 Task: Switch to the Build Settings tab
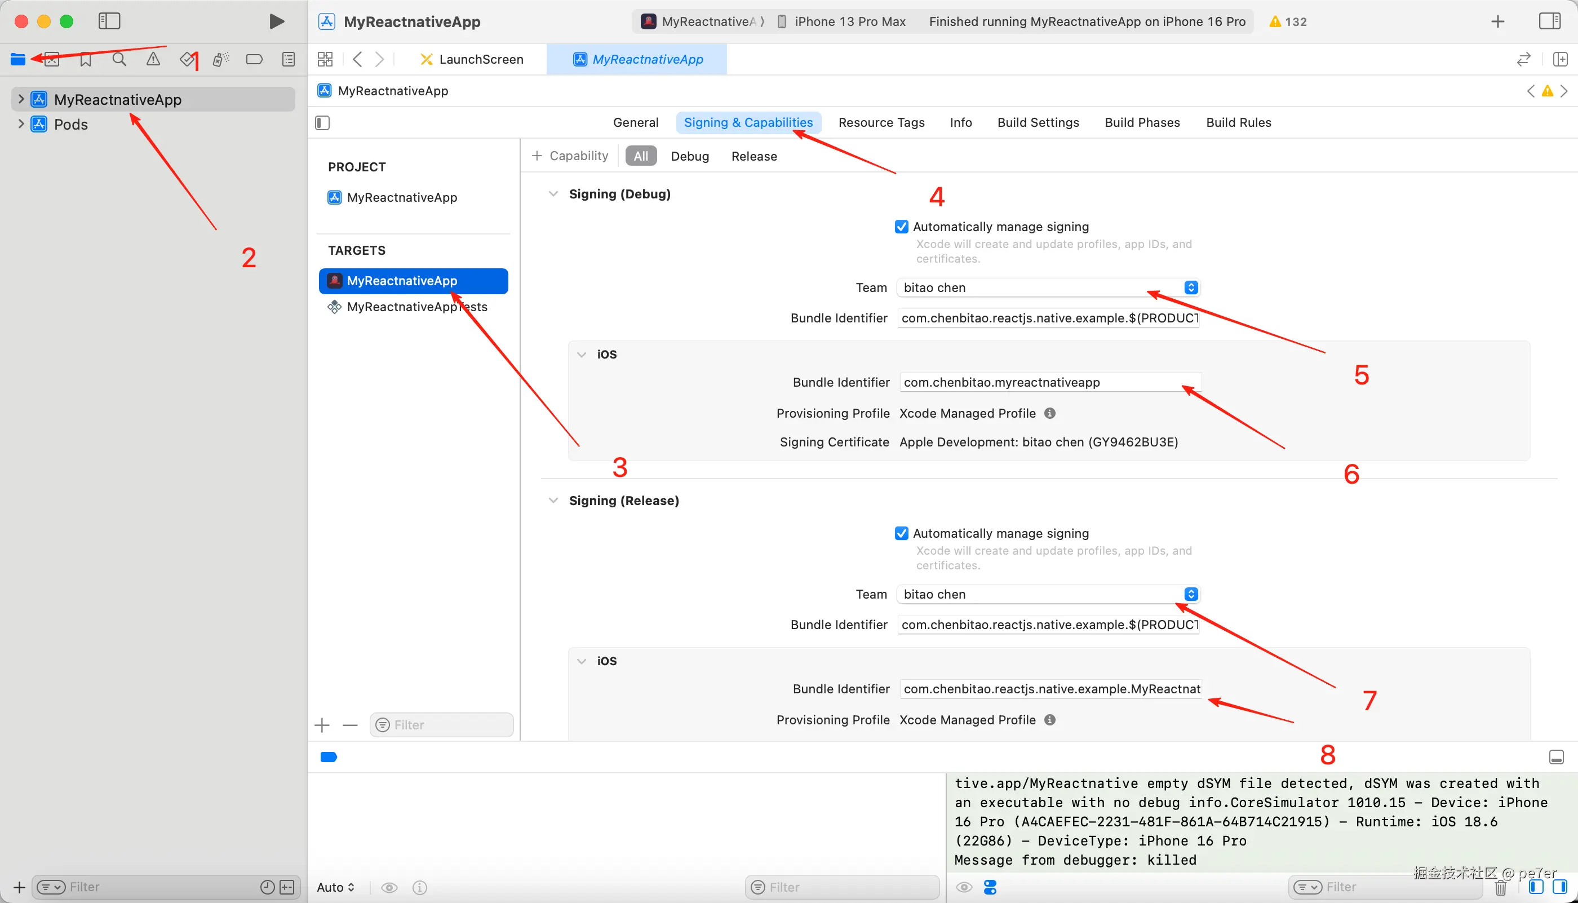tap(1038, 123)
